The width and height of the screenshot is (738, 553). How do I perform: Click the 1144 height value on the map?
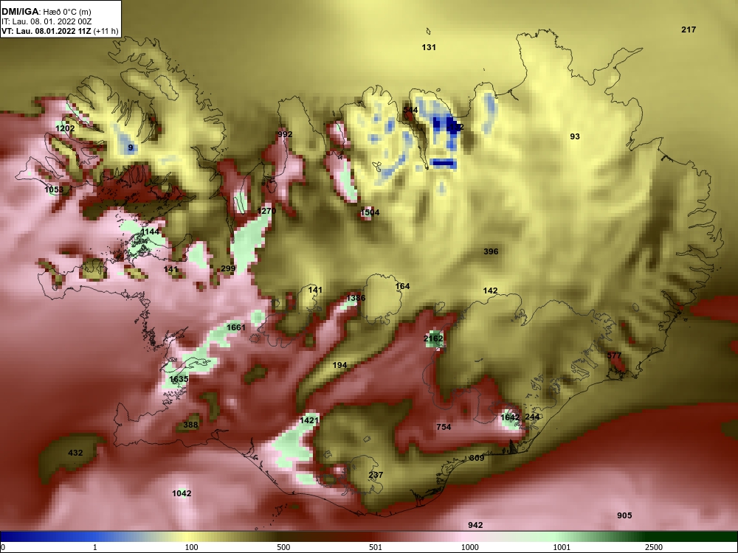[x=150, y=232]
